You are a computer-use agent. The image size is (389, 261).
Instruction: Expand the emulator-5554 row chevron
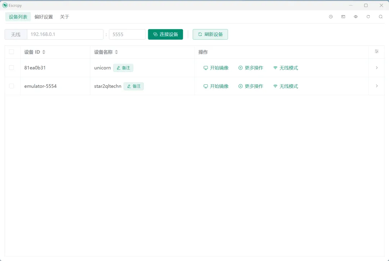click(377, 86)
